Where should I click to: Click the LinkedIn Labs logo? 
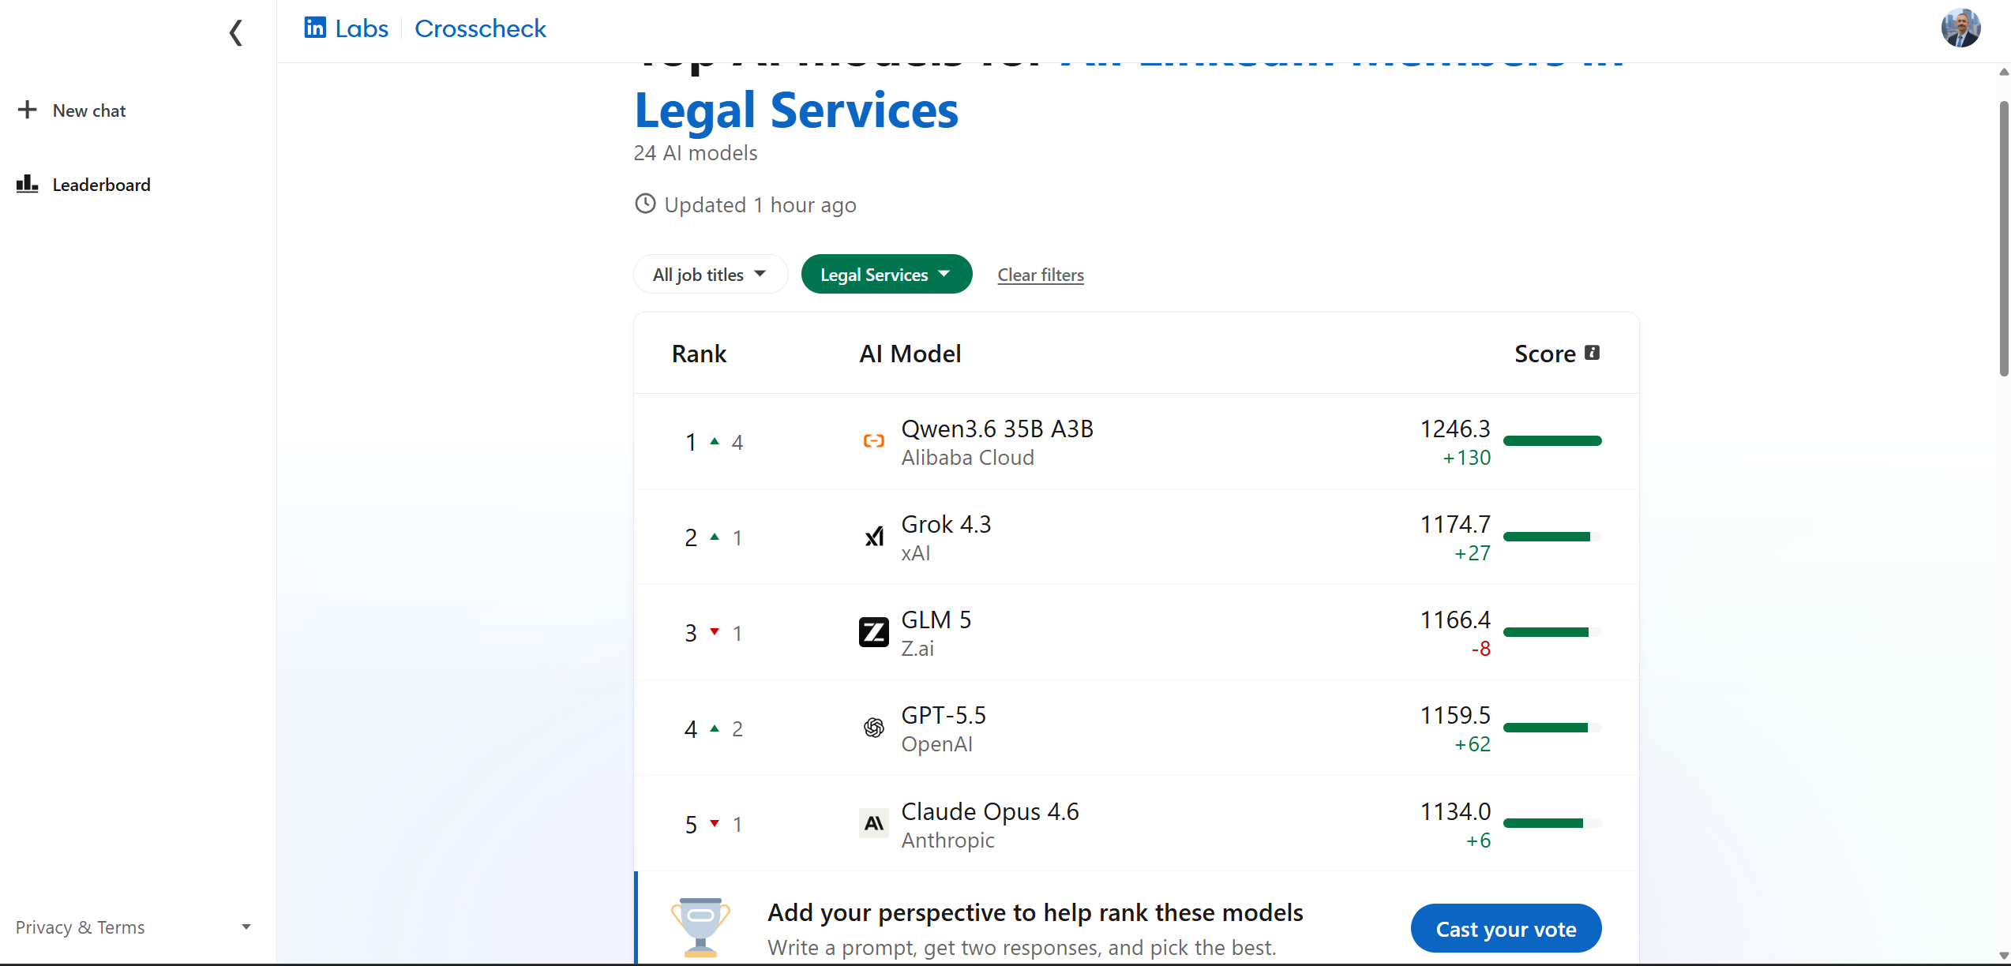pyautogui.click(x=346, y=28)
